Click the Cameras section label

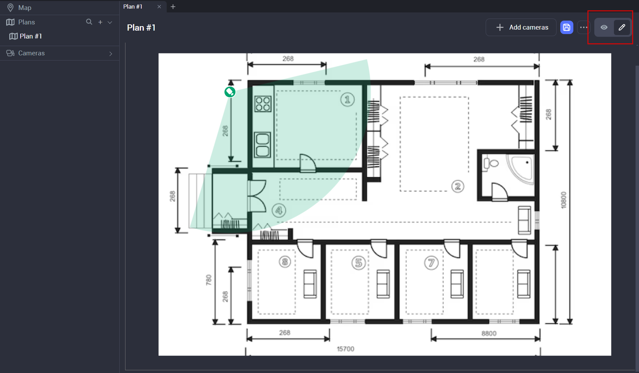pyautogui.click(x=31, y=53)
